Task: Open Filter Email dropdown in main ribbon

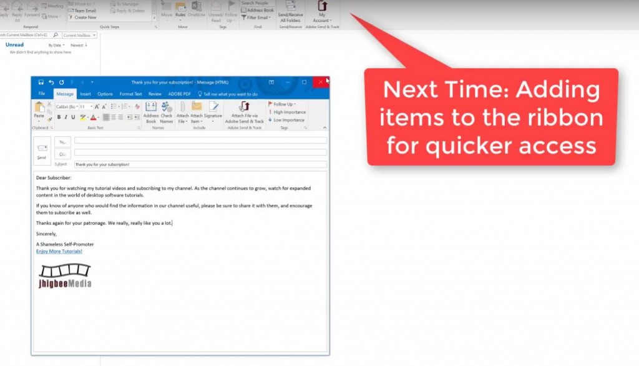Action: pos(256,17)
